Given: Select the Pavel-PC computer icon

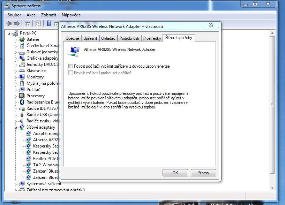Looking at the screenshot, I should pos(15,33).
